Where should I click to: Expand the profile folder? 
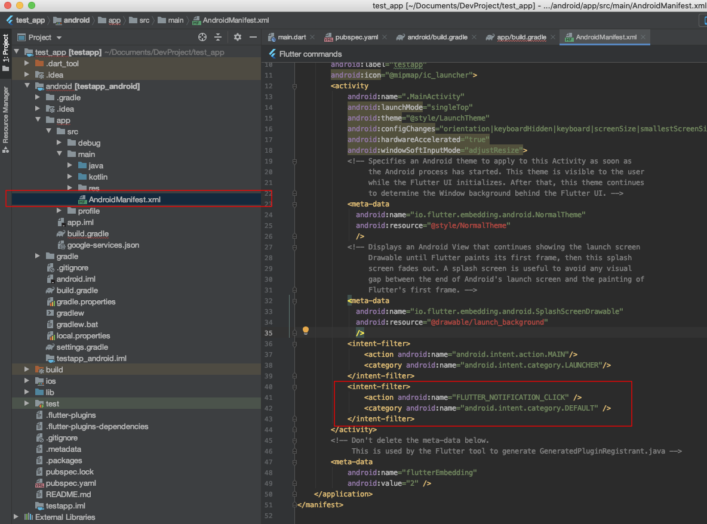[x=59, y=211]
